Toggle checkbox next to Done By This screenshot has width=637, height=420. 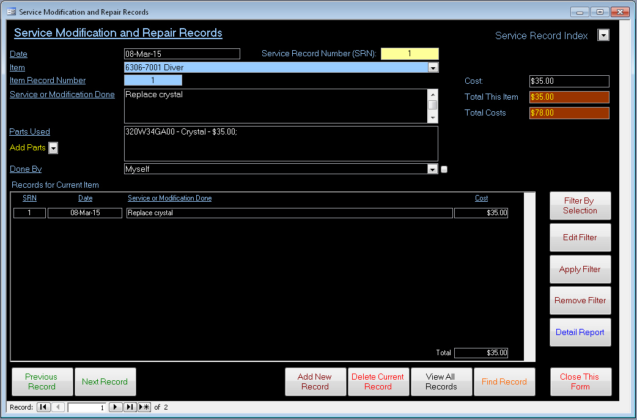[444, 169]
